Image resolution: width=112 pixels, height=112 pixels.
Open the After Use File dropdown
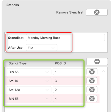[42, 48]
